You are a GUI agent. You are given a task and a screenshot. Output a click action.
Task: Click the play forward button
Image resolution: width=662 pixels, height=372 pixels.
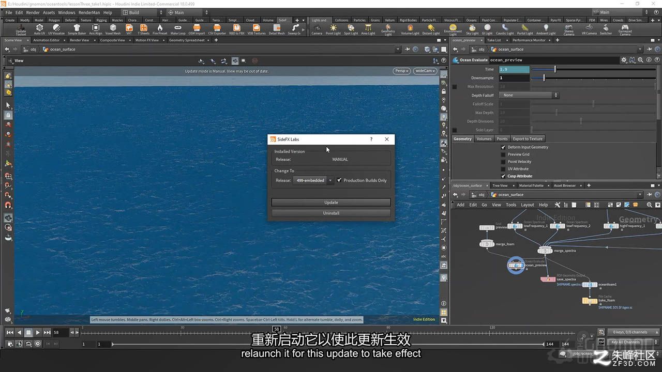38,333
